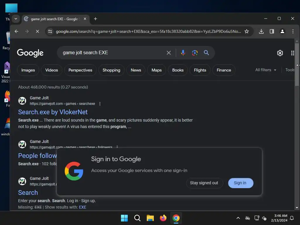The image size is (300, 225).
Task: Open Firefox from the taskbar
Action: coord(163,218)
